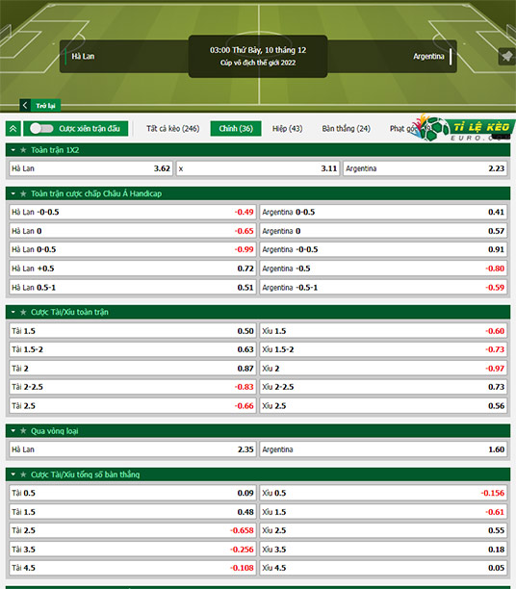Star the Tài/Xỉu tổng số bàn thắng market
This screenshot has width=516, height=589.
[23, 474]
